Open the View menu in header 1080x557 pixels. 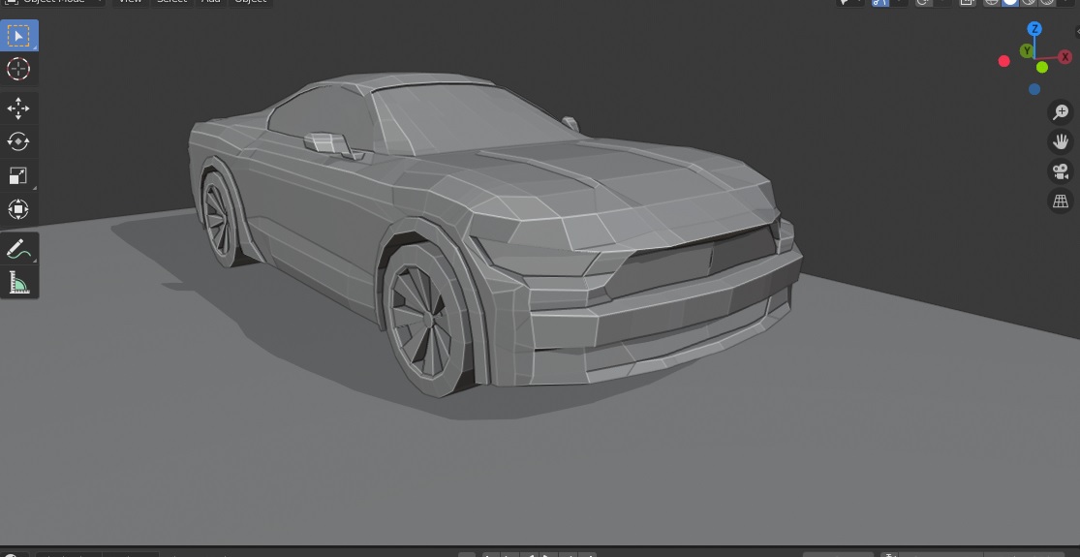(x=130, y=2)
